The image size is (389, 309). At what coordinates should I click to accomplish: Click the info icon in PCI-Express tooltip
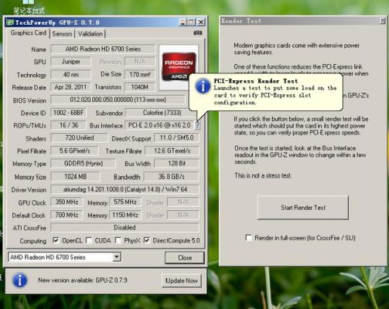click(203, 86)
